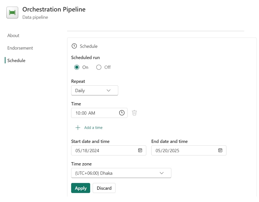The height and width of the screenshot is (202, 259).
Task: Click the plus icon to add time
Action: coord(78,128)
